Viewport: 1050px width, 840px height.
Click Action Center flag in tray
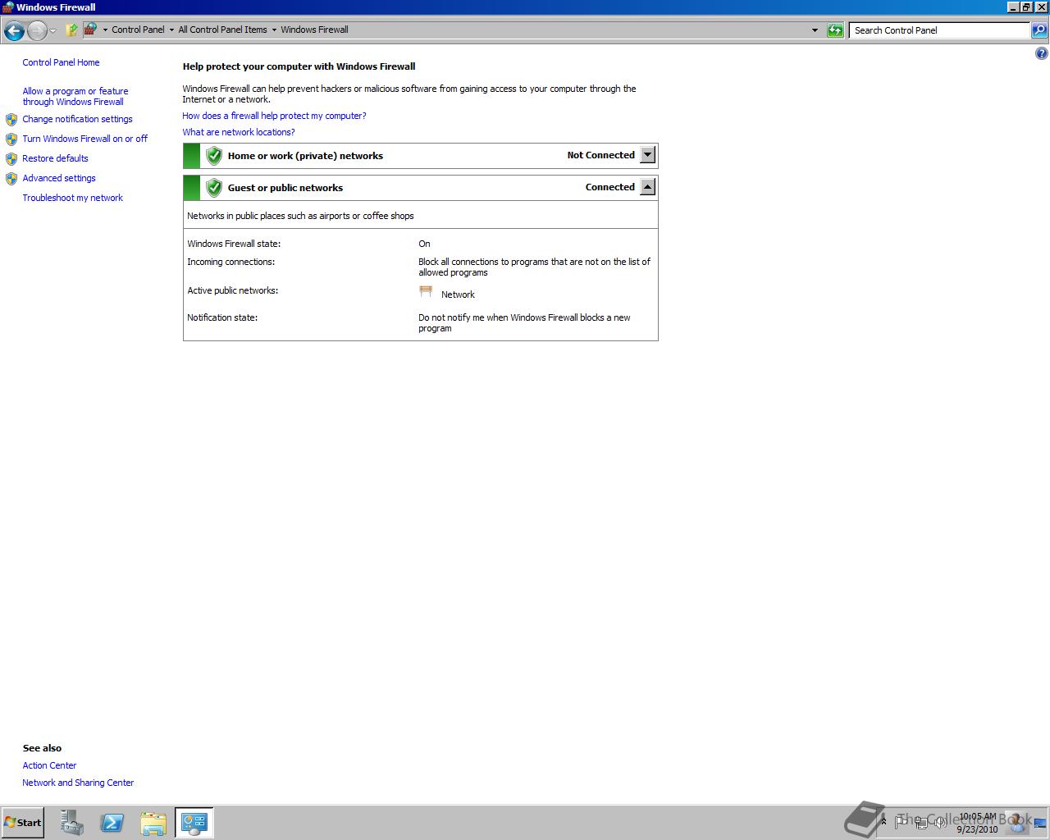[902, 821]
